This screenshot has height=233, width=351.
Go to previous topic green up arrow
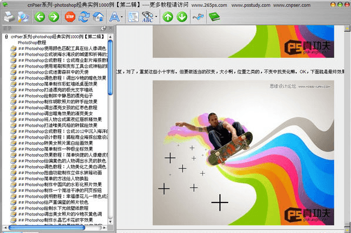[168, 17]
